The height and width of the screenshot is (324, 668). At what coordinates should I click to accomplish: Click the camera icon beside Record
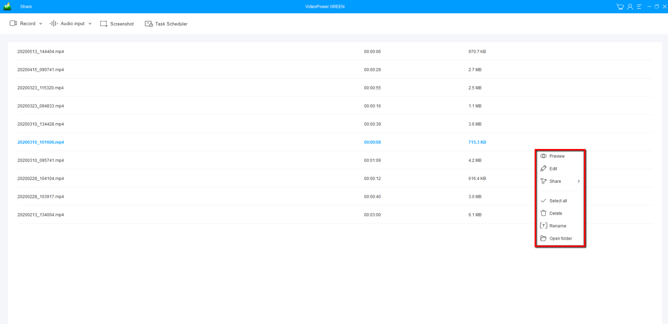(13, 23)
